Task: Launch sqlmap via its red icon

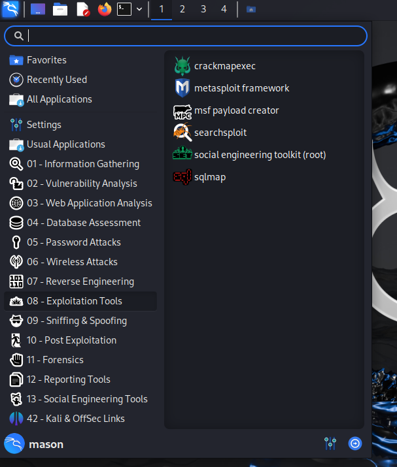Action: tap(182, 177)
